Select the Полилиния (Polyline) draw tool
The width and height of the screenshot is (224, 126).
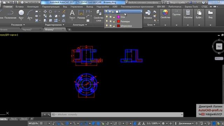coord(10,14)
